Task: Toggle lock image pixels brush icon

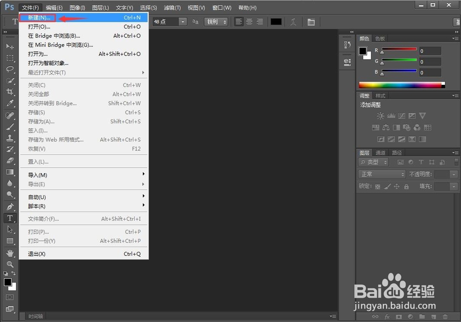Action: pyautogui.click(x=388, y=186)
